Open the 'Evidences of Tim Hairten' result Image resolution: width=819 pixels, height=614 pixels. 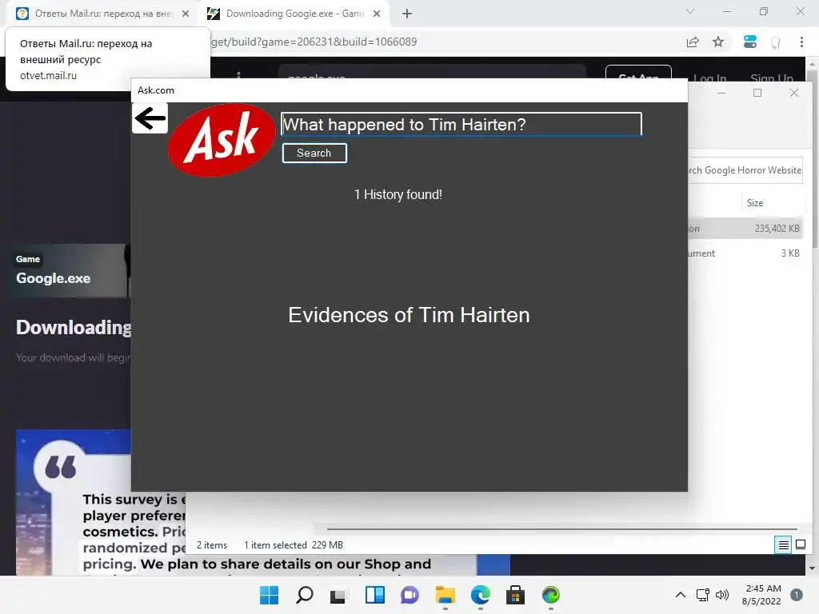click(x=409, y=315)
